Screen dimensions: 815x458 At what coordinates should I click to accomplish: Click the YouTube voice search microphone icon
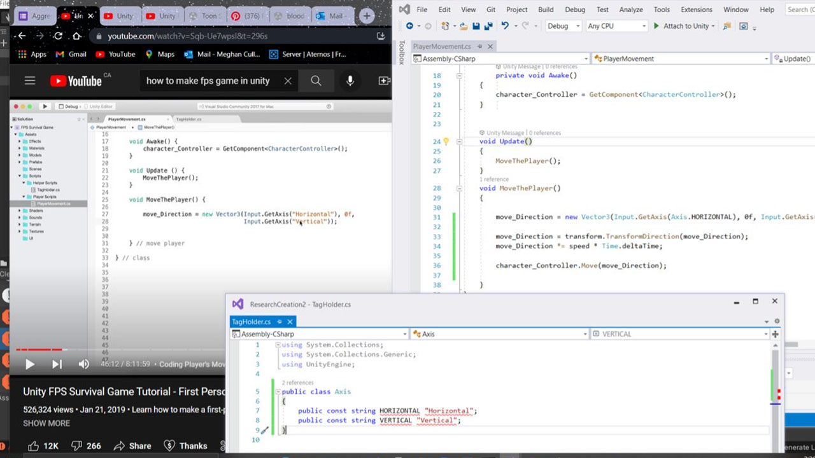(350, 81)
